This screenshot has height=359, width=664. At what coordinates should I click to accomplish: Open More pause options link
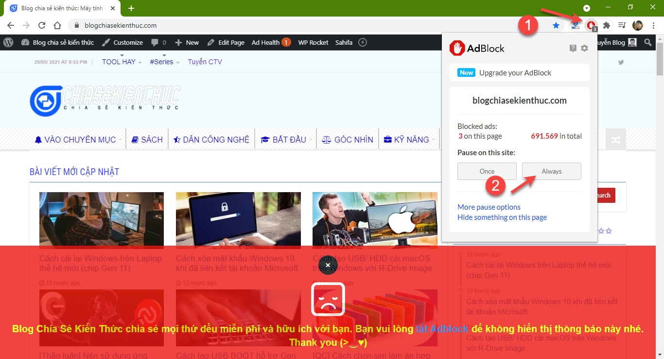[489, 207]
